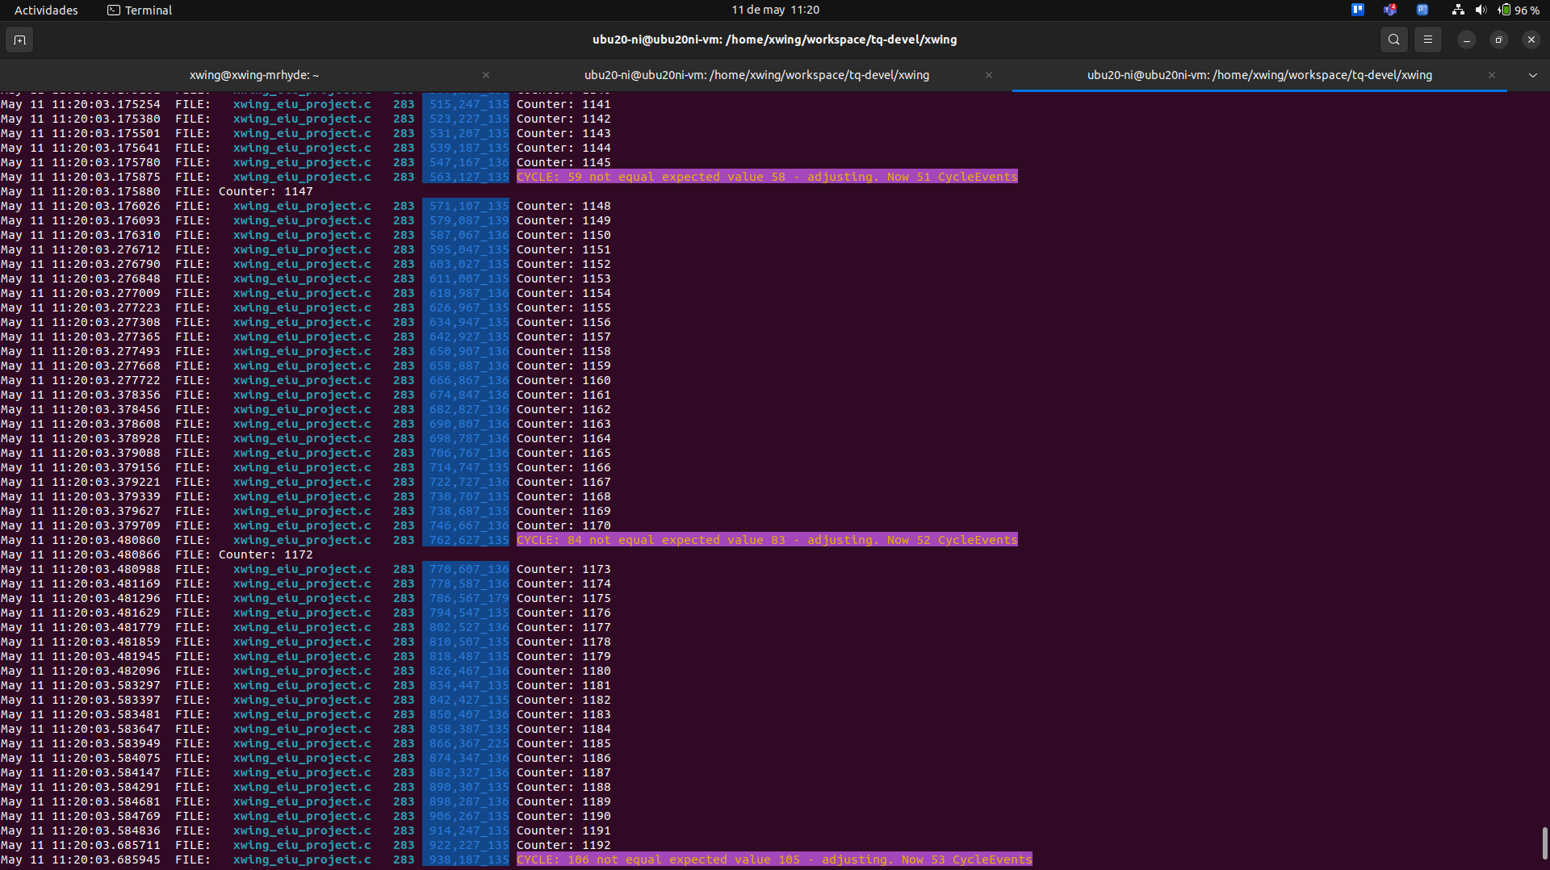Click the highlighted CYCLE error message

click(x=766, y=177)
